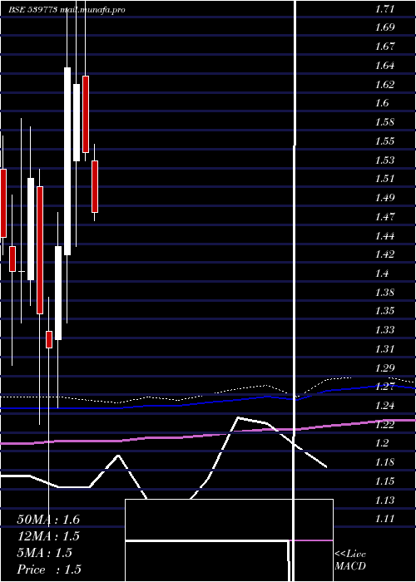Click the 1.6 price axis label

click(x=382, y=103)
